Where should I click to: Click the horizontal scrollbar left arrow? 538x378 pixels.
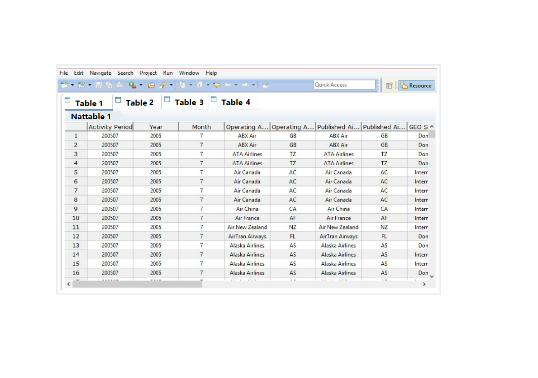coord(69,284)
